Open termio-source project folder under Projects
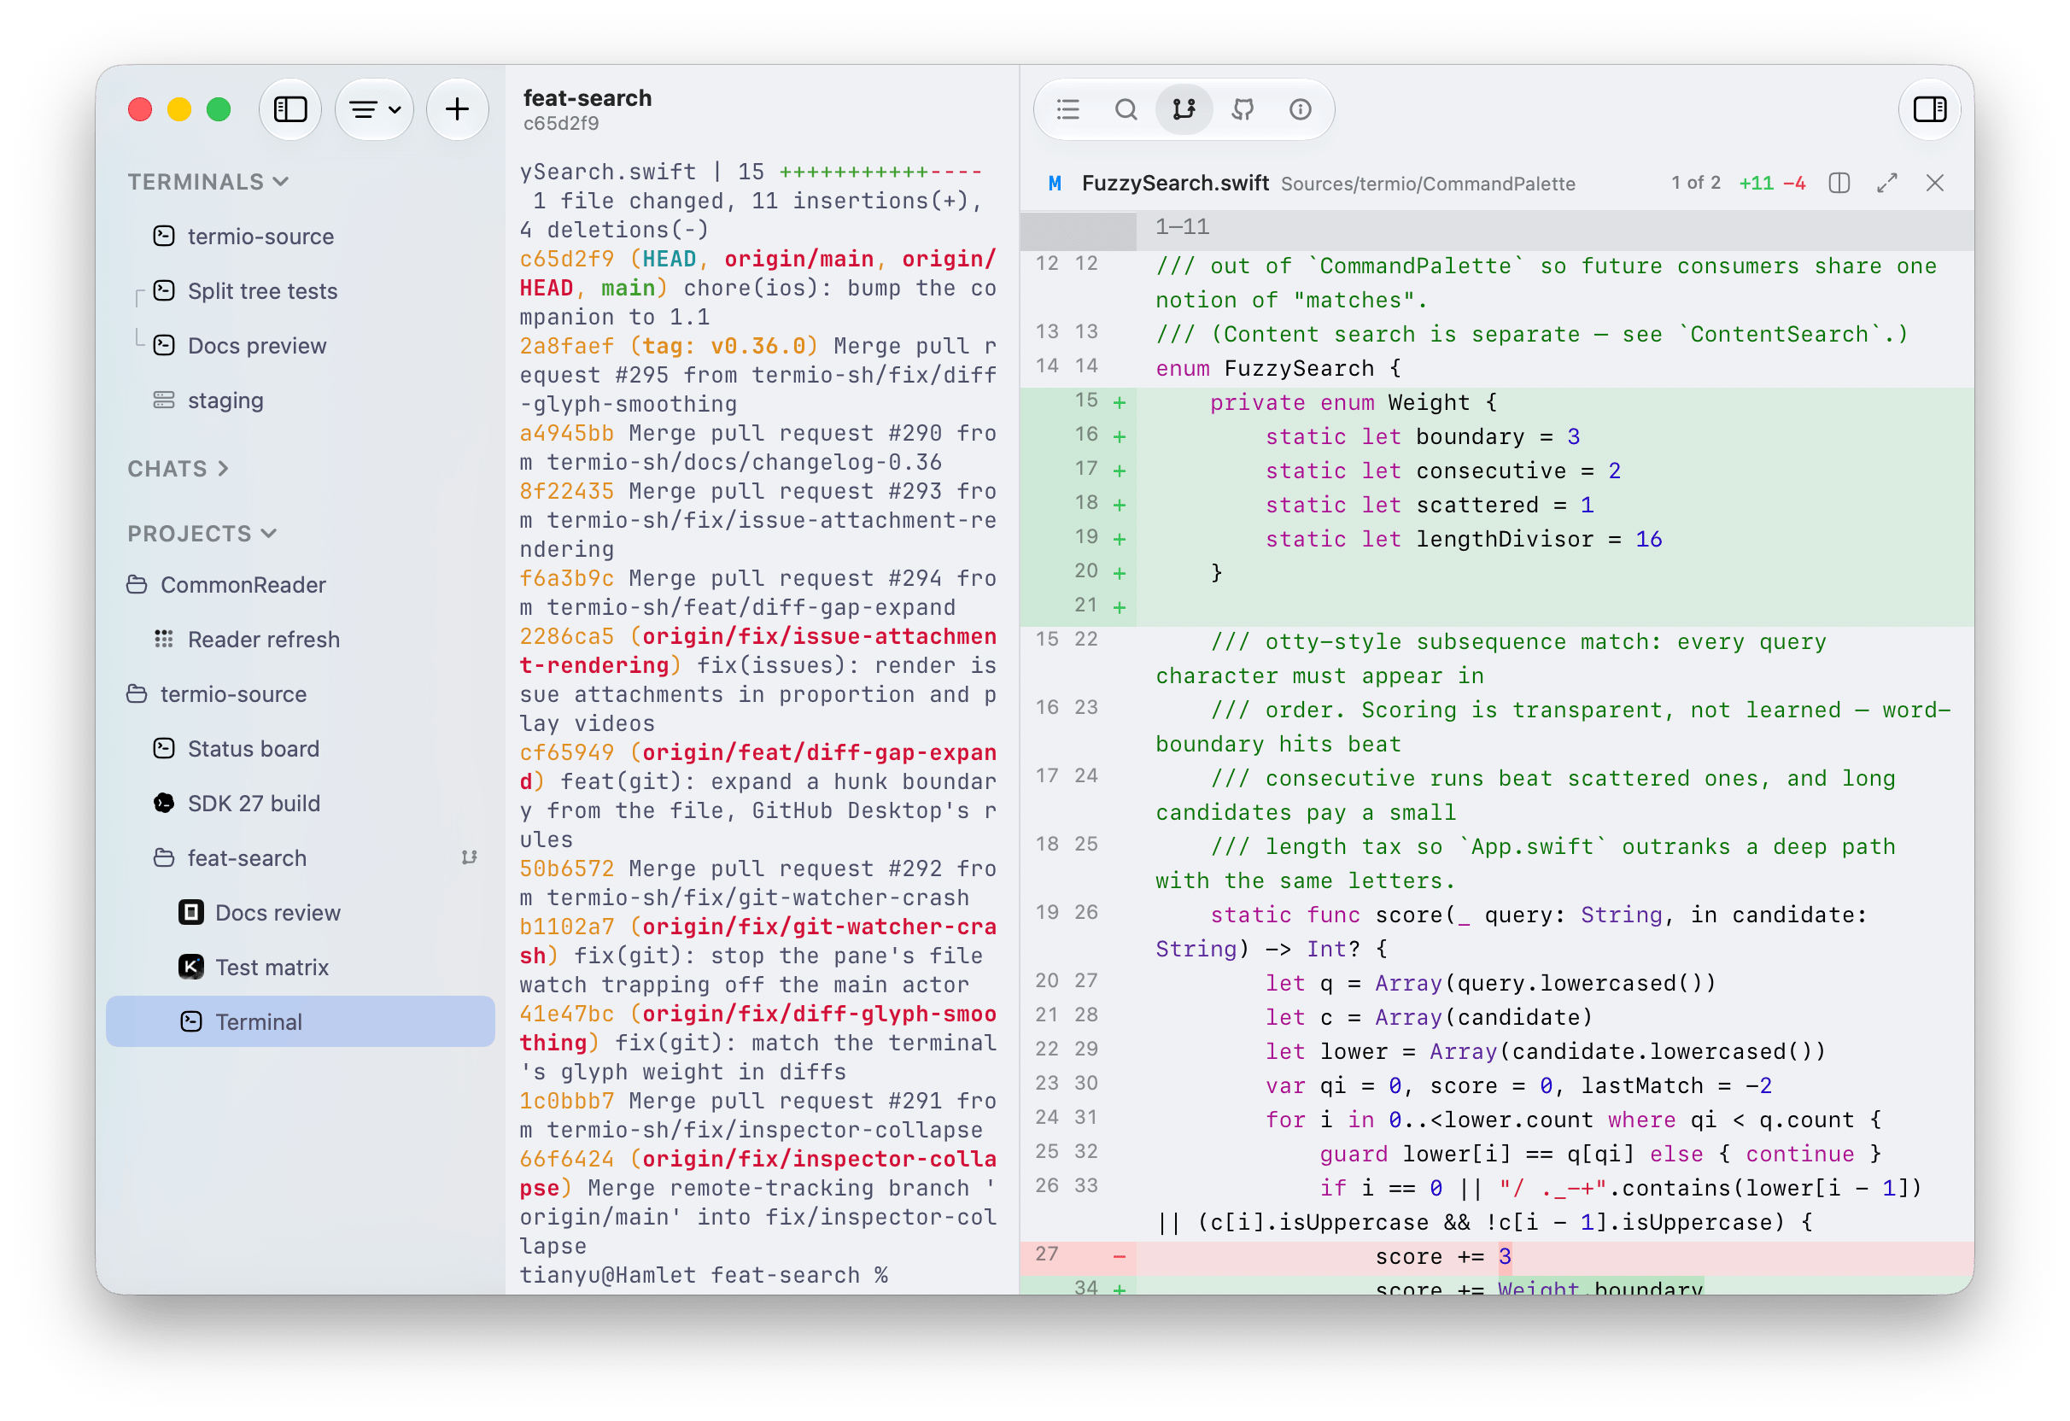 click(x=301, y=694)
